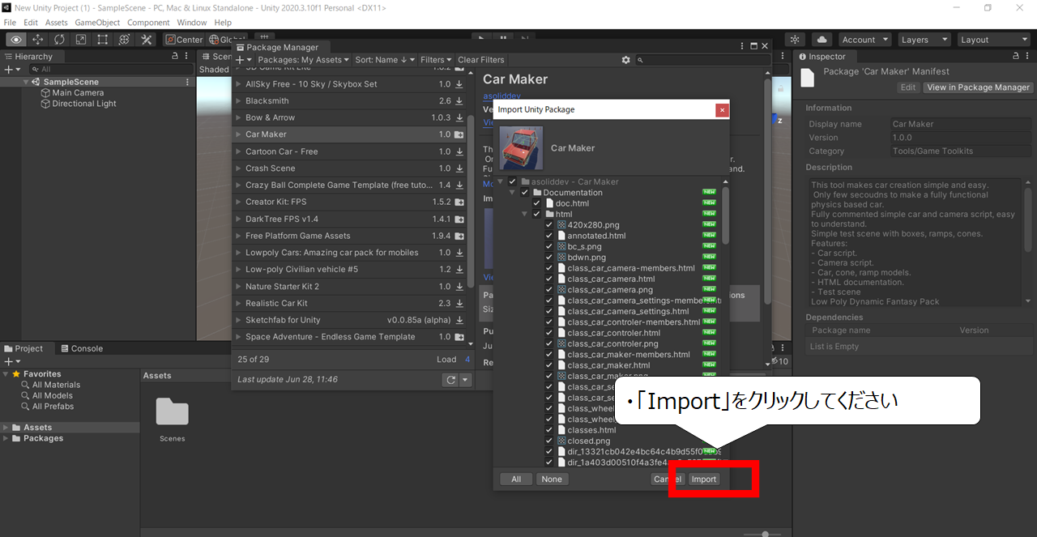
Task: Adjust the Project panel icon size slider
Action: click(765, 535)
